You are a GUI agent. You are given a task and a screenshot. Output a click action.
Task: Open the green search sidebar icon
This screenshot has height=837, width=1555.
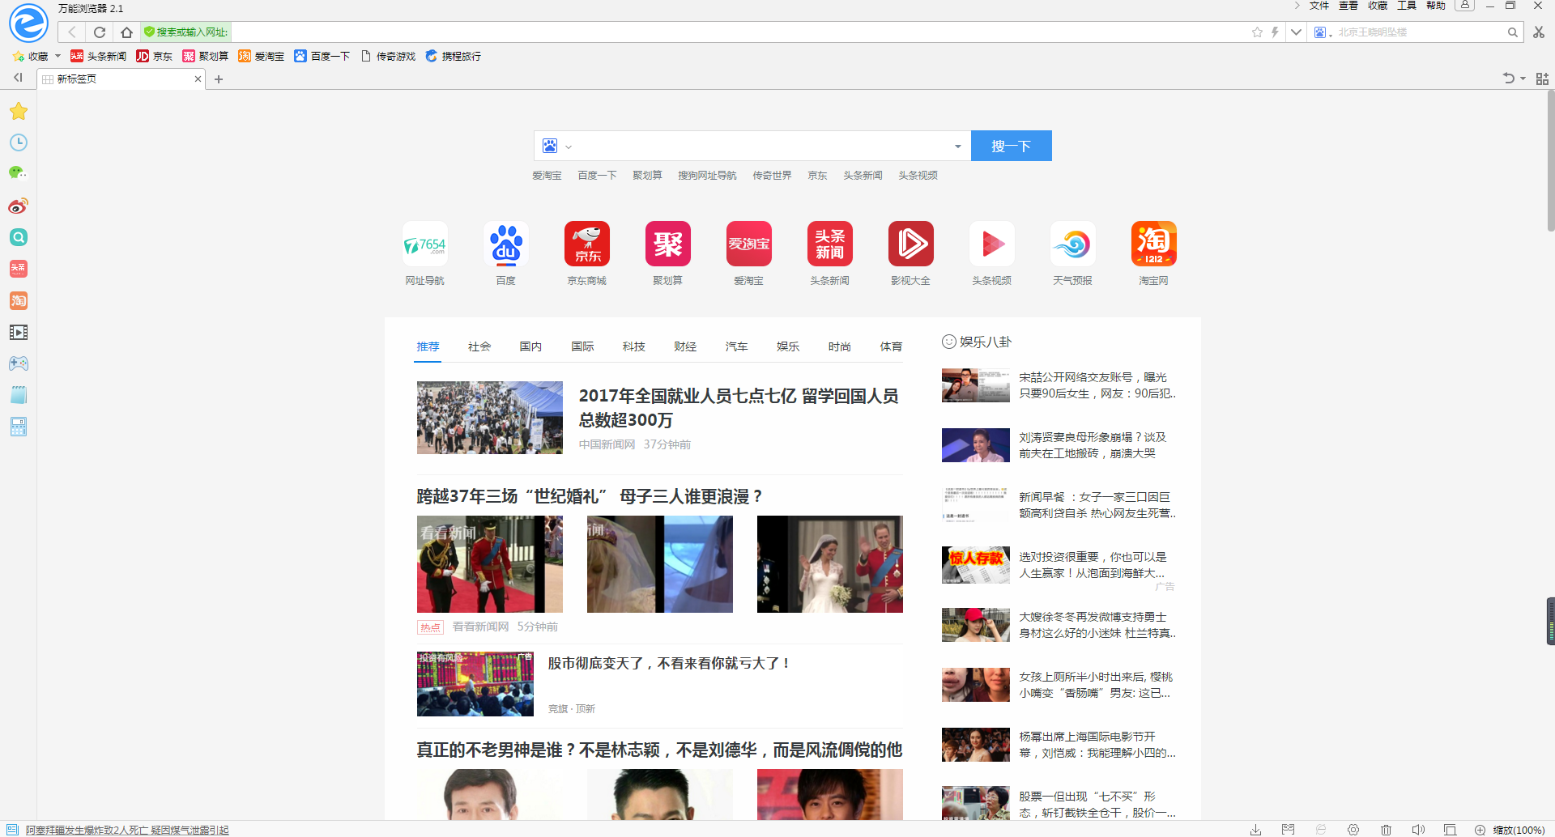[19, 237]
